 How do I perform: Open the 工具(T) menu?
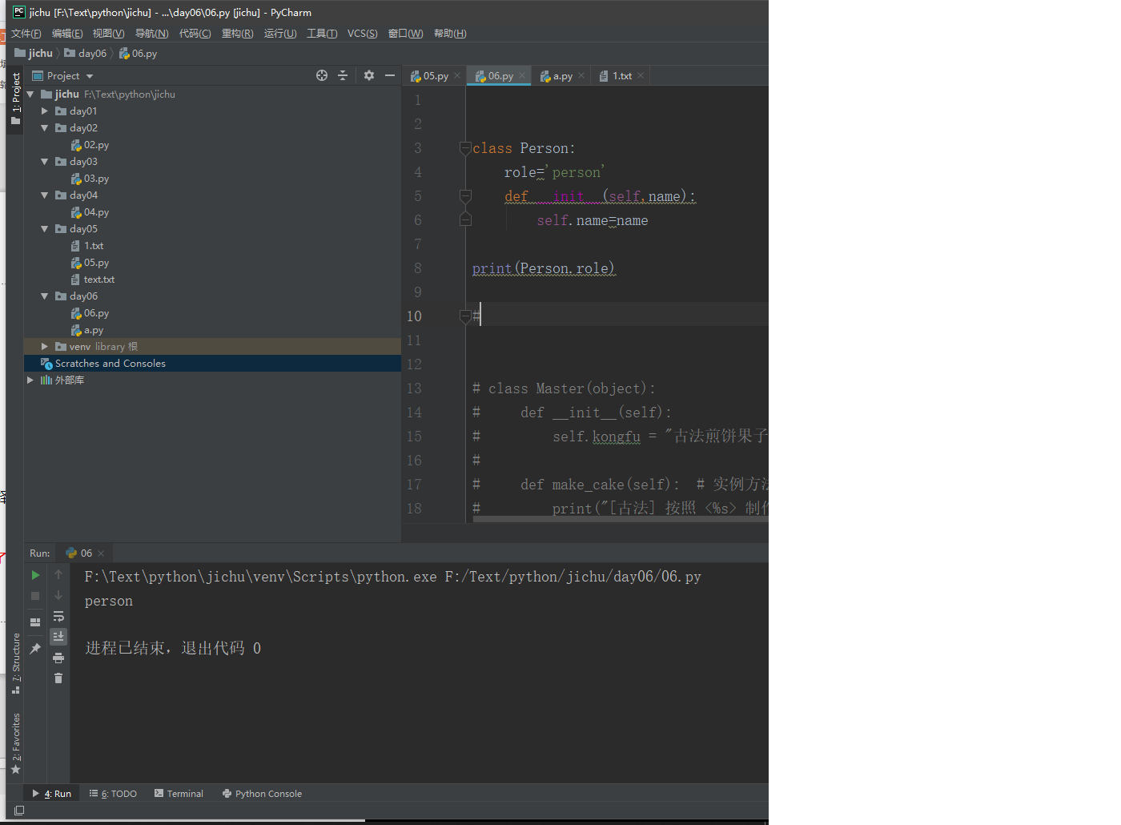click(322, 34)
